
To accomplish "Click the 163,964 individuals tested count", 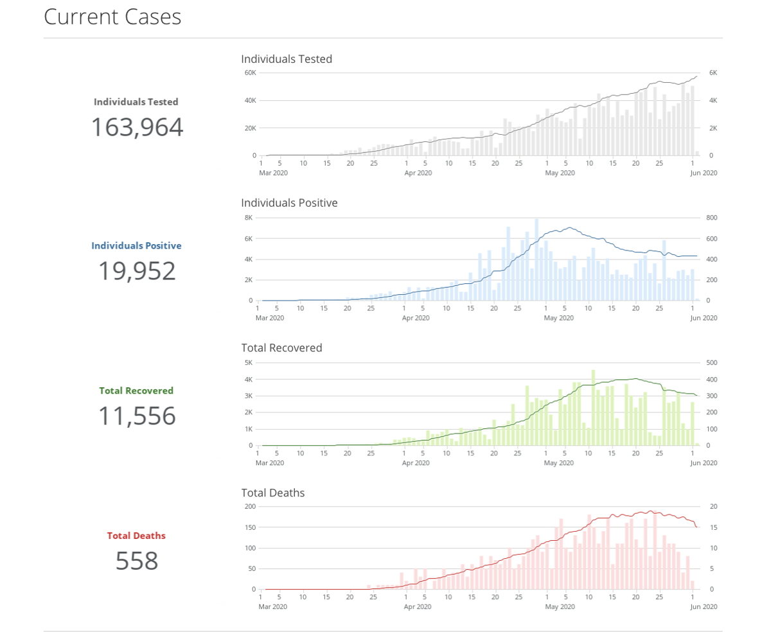I will coord(137,127).
